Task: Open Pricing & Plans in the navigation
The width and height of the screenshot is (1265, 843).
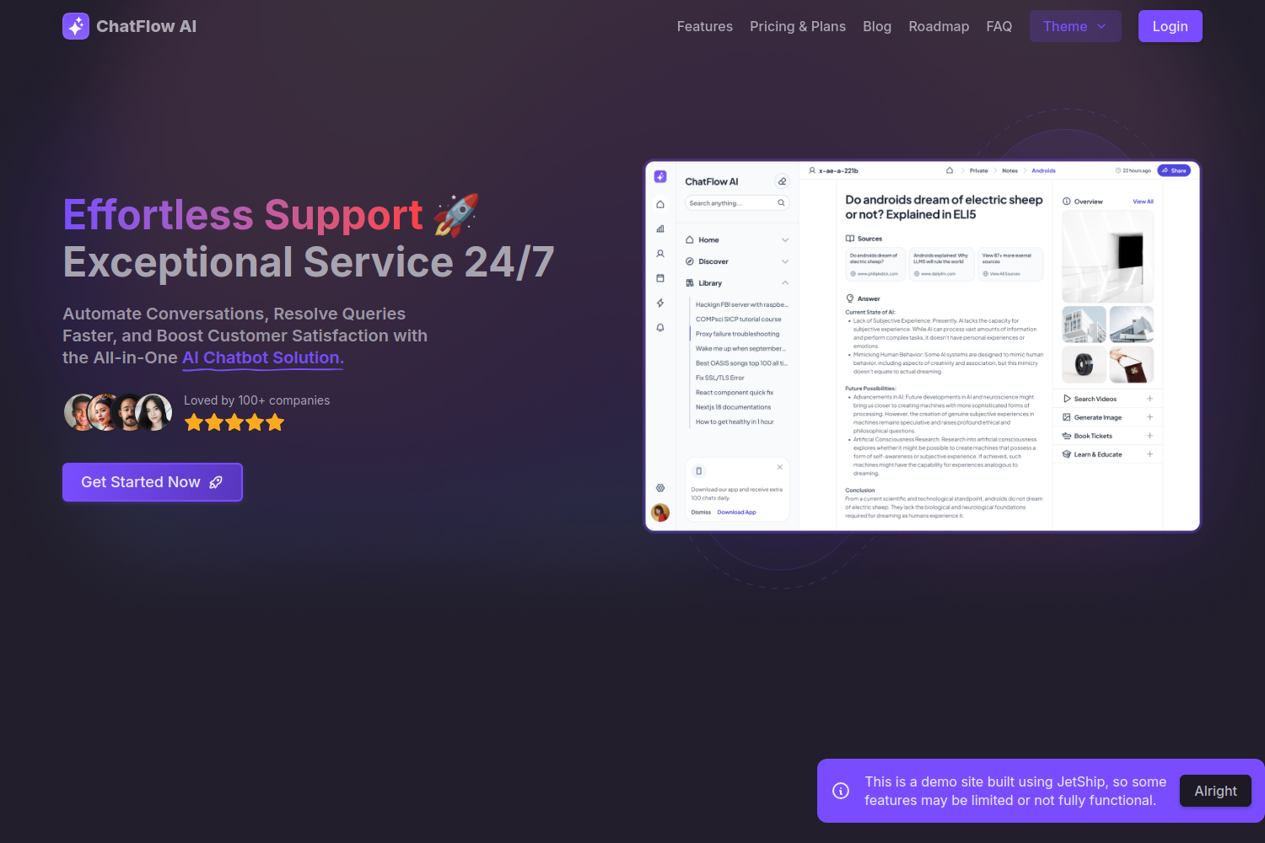Action: pos(797,26)
